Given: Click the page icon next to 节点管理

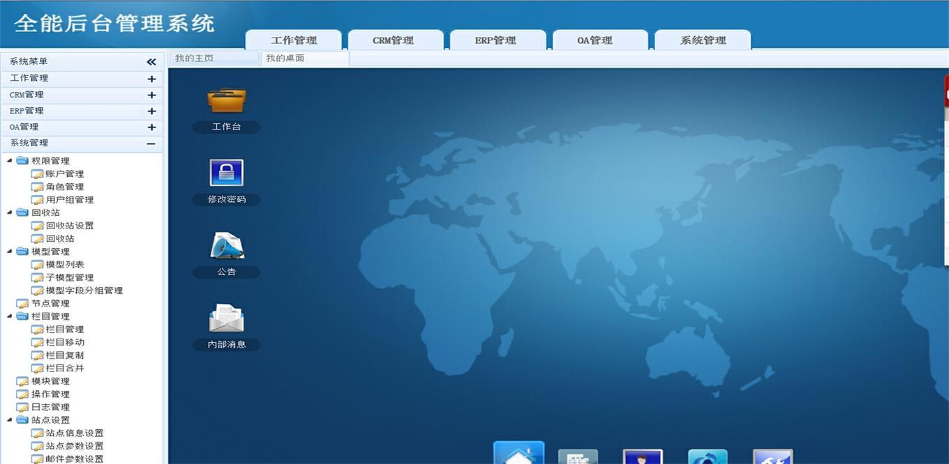Looking at the screenshot, I should pos(22,304).
